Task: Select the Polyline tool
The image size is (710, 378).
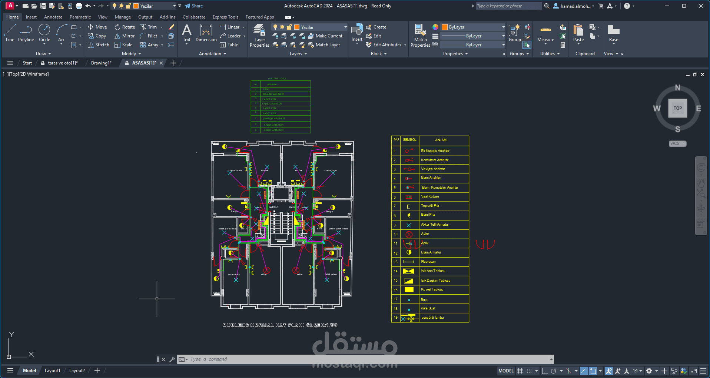Action: coord(26,33)
